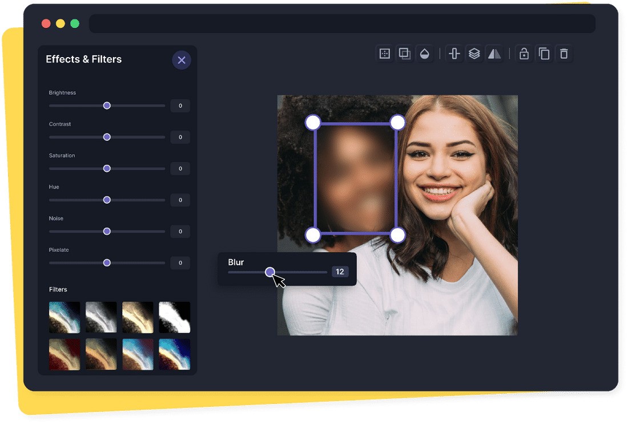
Task: Click the position/align grid icon in toolbar
Action: click(385, 54)
